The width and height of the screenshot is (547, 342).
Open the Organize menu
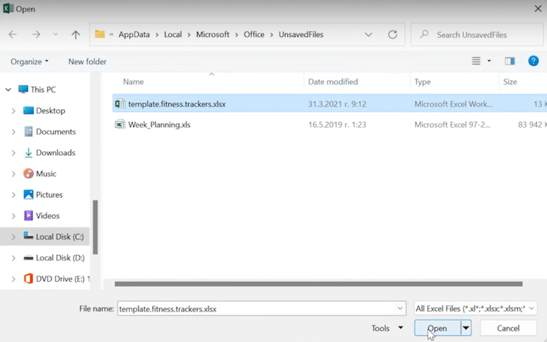coord(29,62)
